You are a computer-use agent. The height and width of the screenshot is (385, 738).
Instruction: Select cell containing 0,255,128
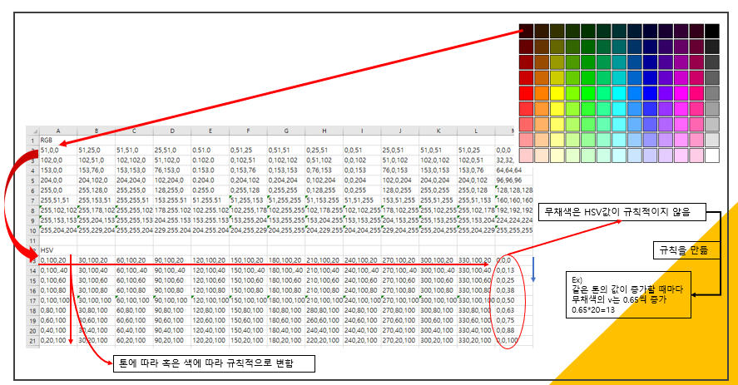point(248,190)
